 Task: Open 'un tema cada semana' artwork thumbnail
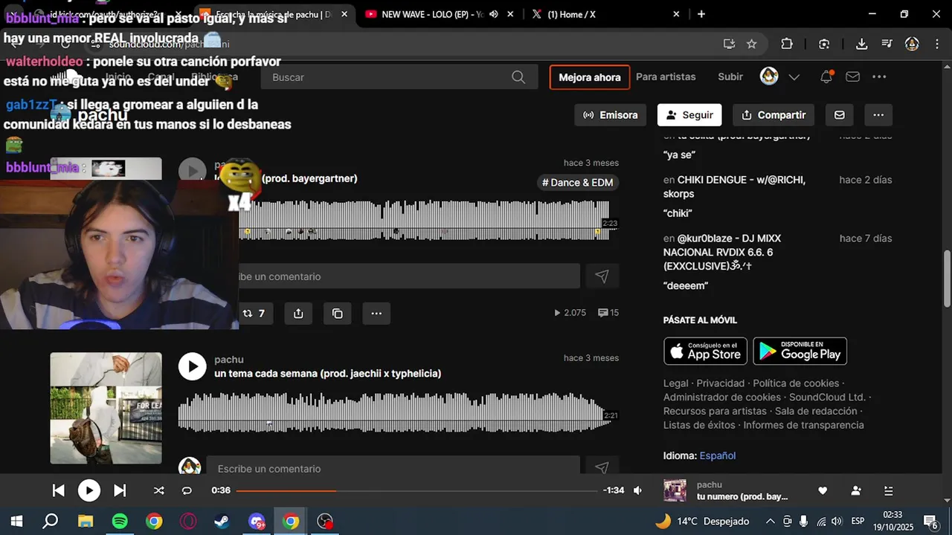tap(106, 408)
